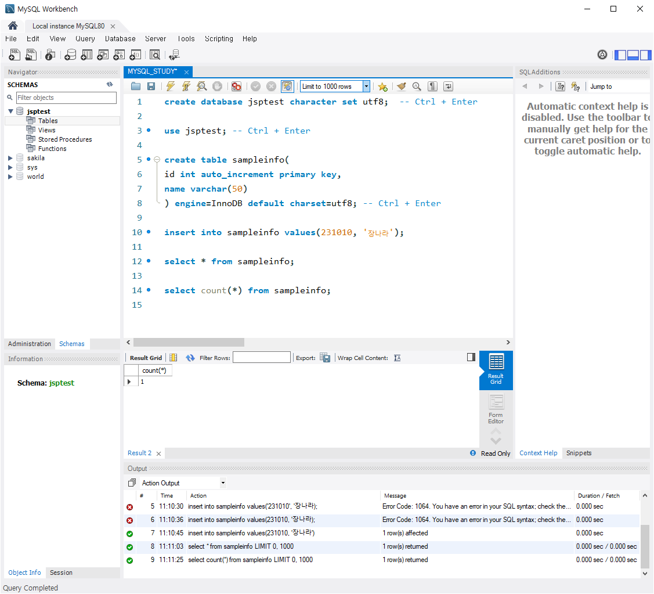Click the Filter Rows input field

pyautogui.click(x=262, y=357)
